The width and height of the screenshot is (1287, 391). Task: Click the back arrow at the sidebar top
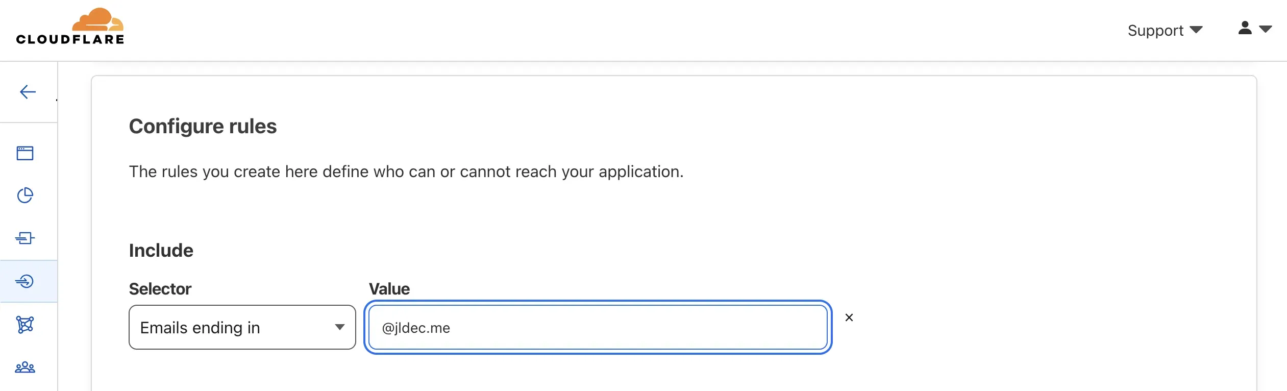(27, 92)
